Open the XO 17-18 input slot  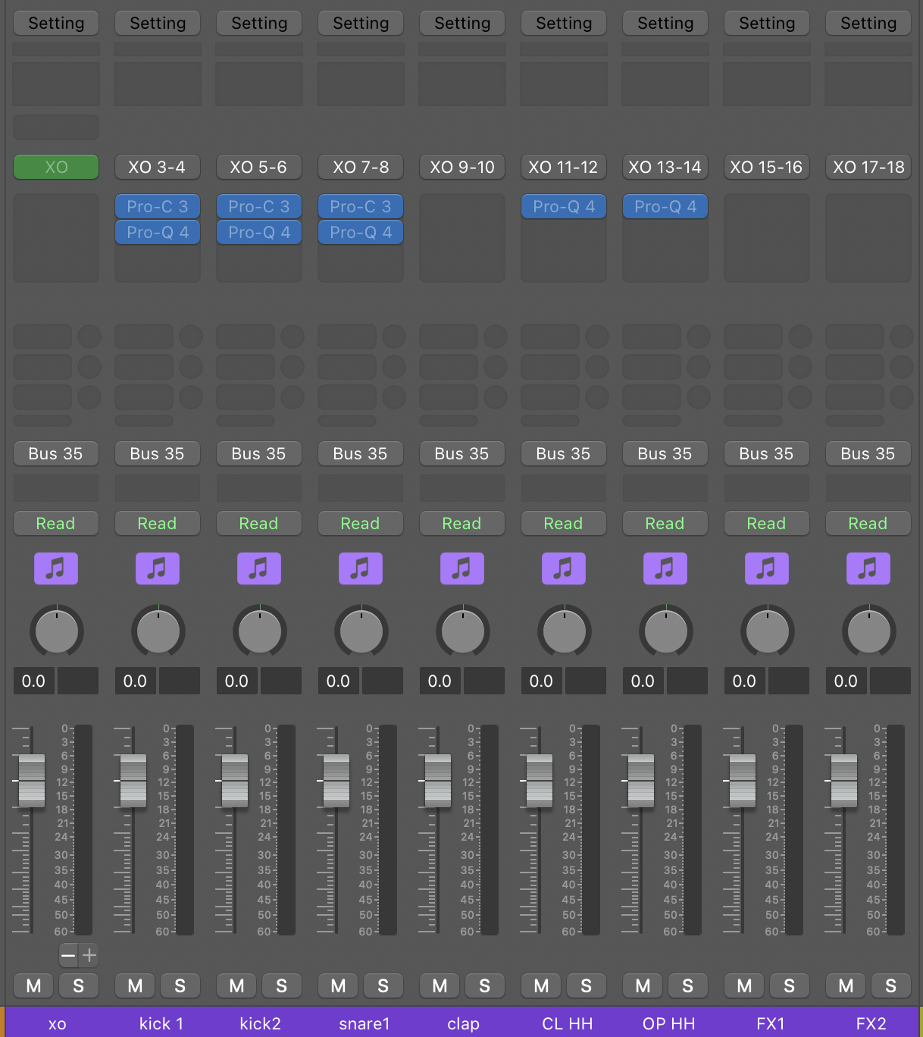pyautogui.click(x=868, y=167)
